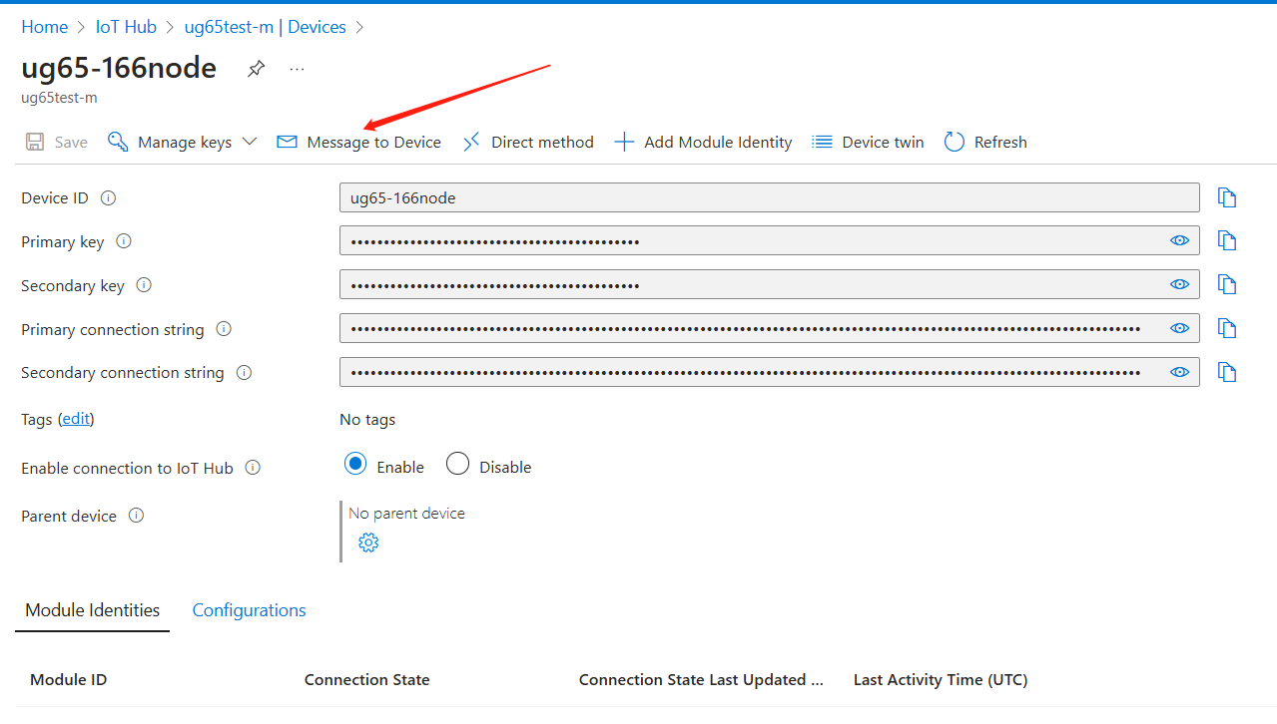
Task: Click the 'No tags' text
Action: 367,419
